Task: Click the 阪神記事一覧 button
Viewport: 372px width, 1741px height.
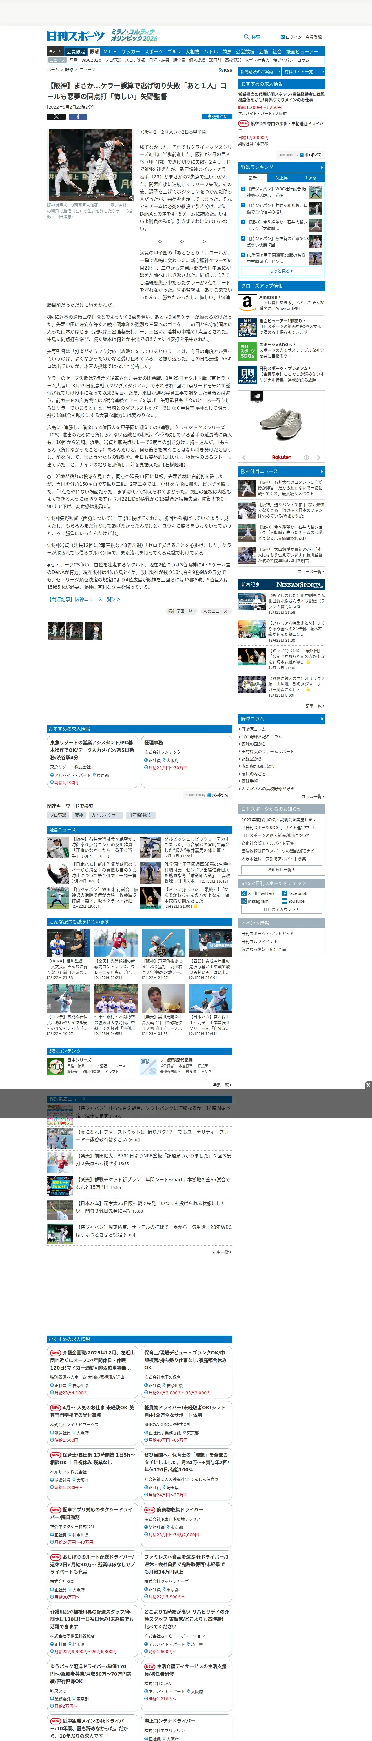Action: click(x=181, y=611)
